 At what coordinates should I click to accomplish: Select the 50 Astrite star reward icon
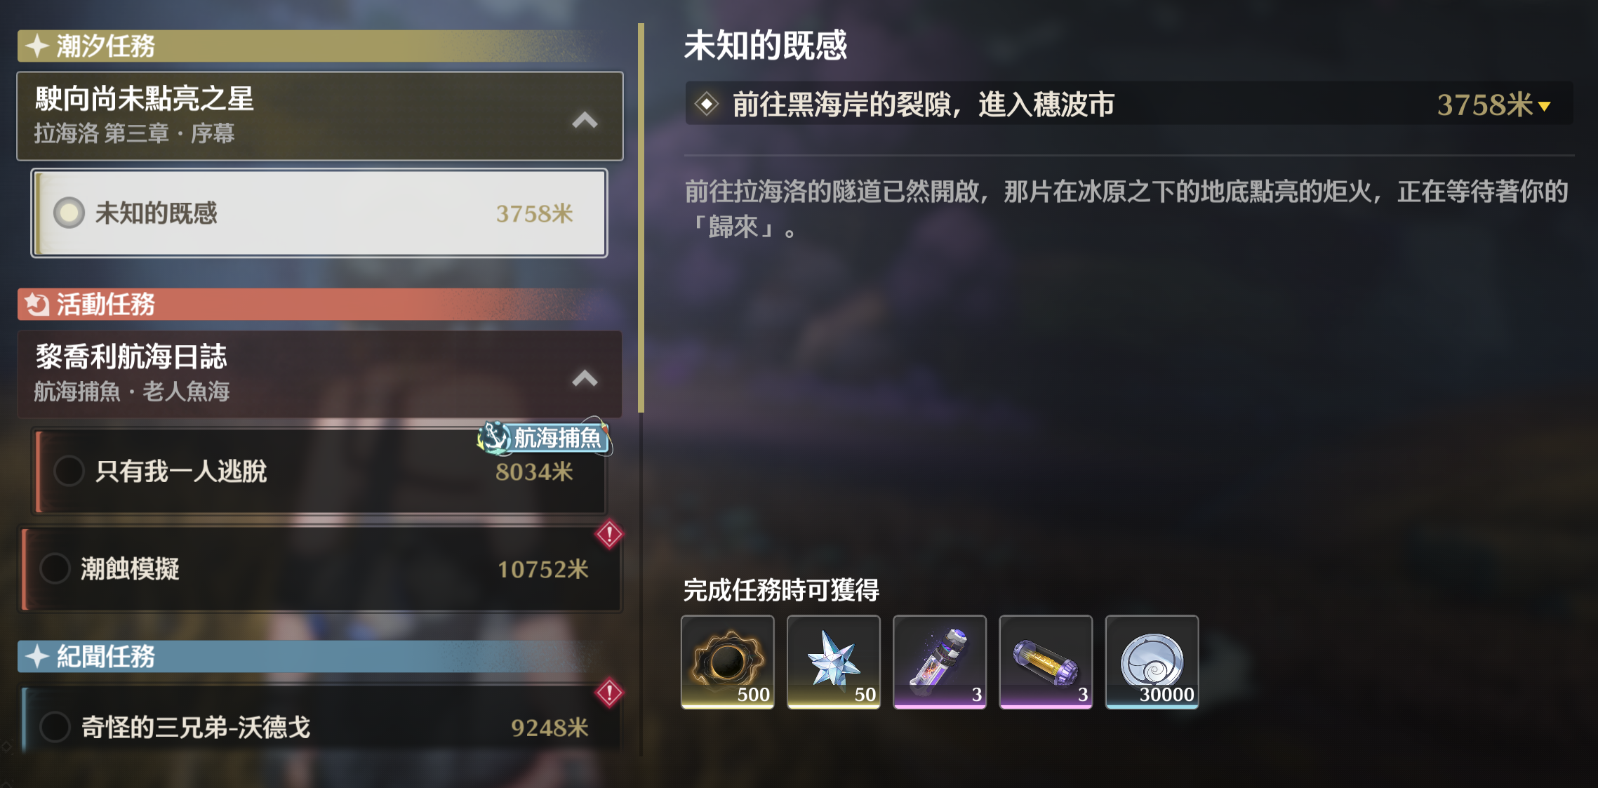coord(834,662)
